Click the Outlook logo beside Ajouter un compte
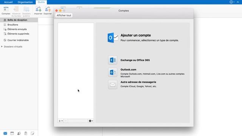This screenshot has width=242, height=136. click(113, 38)
